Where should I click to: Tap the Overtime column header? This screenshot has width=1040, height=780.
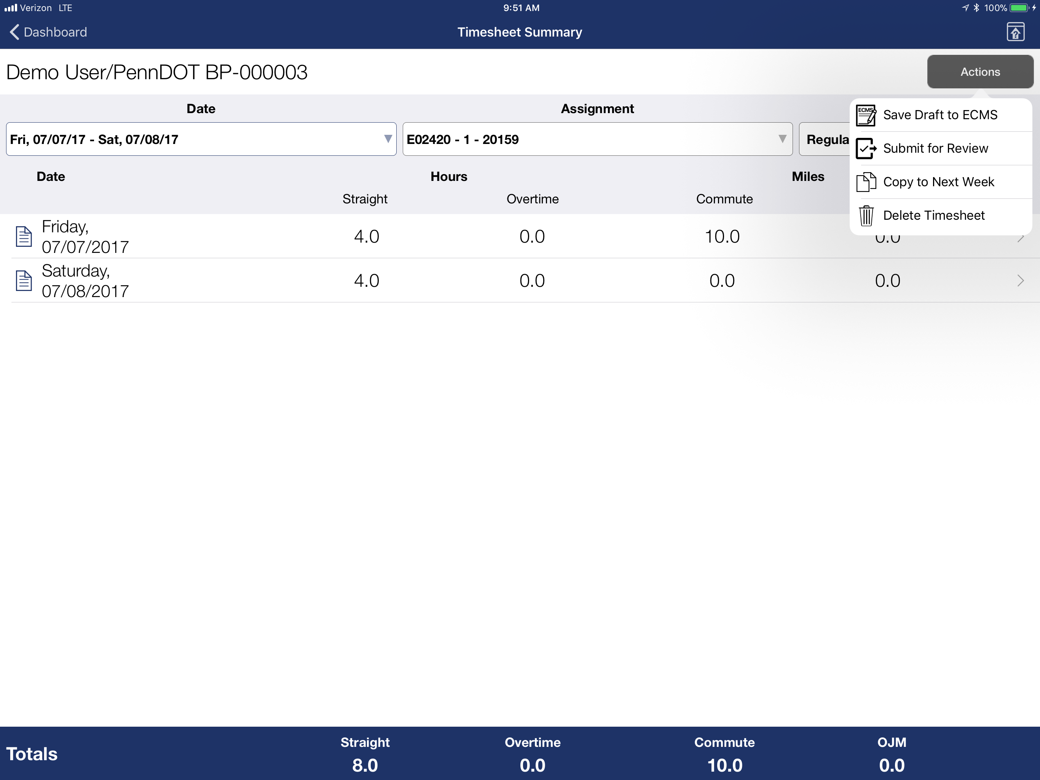tap(532, 199)
